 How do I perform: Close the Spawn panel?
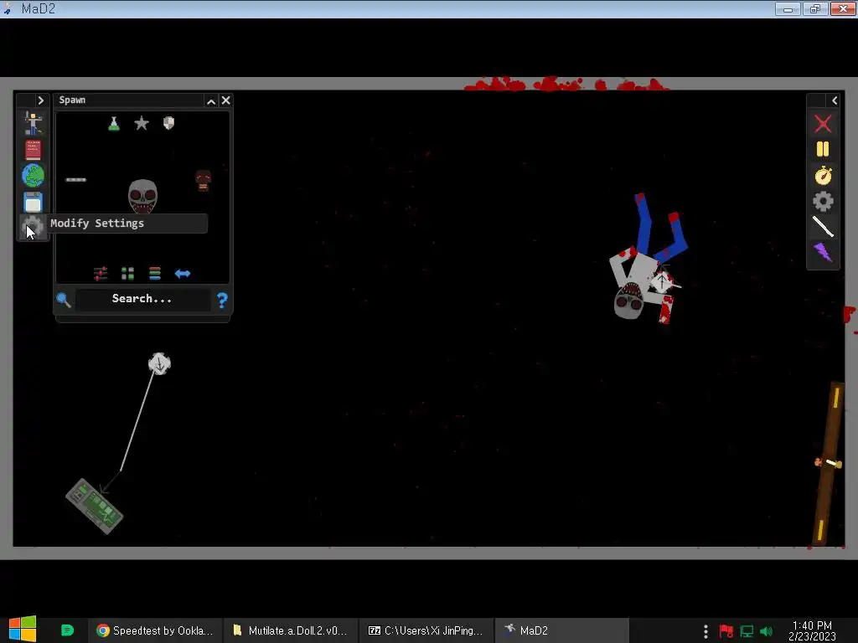point(225,100)
